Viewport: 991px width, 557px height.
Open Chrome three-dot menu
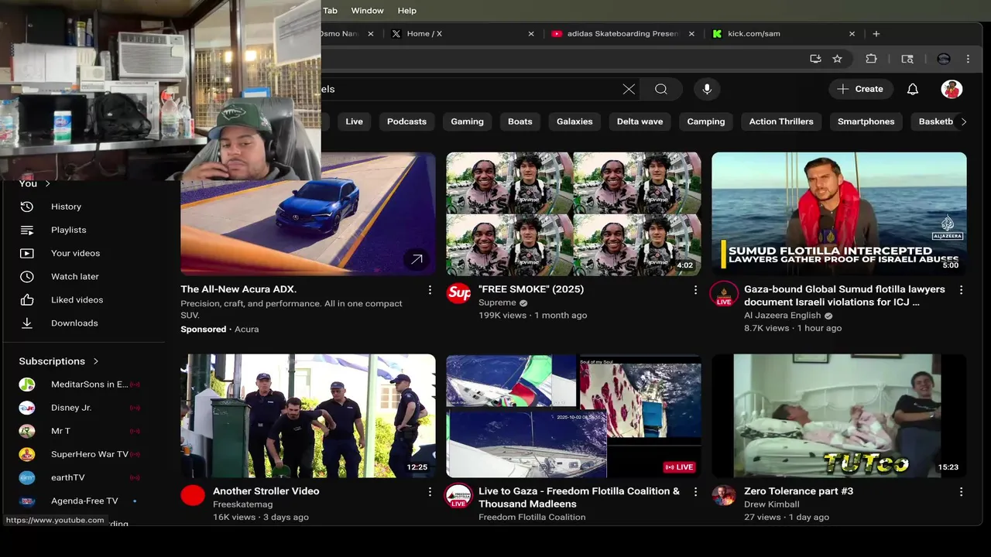968,59
